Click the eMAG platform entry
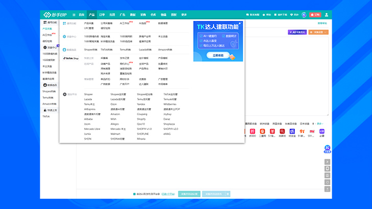This screenshot has width=372, height=209. (x=167, y=134)
